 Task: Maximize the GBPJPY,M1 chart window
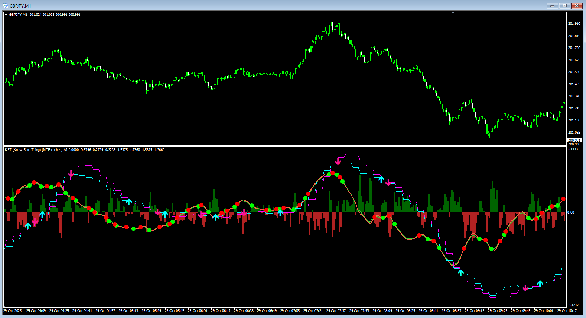pyautogui.click(x=564, y=6)
